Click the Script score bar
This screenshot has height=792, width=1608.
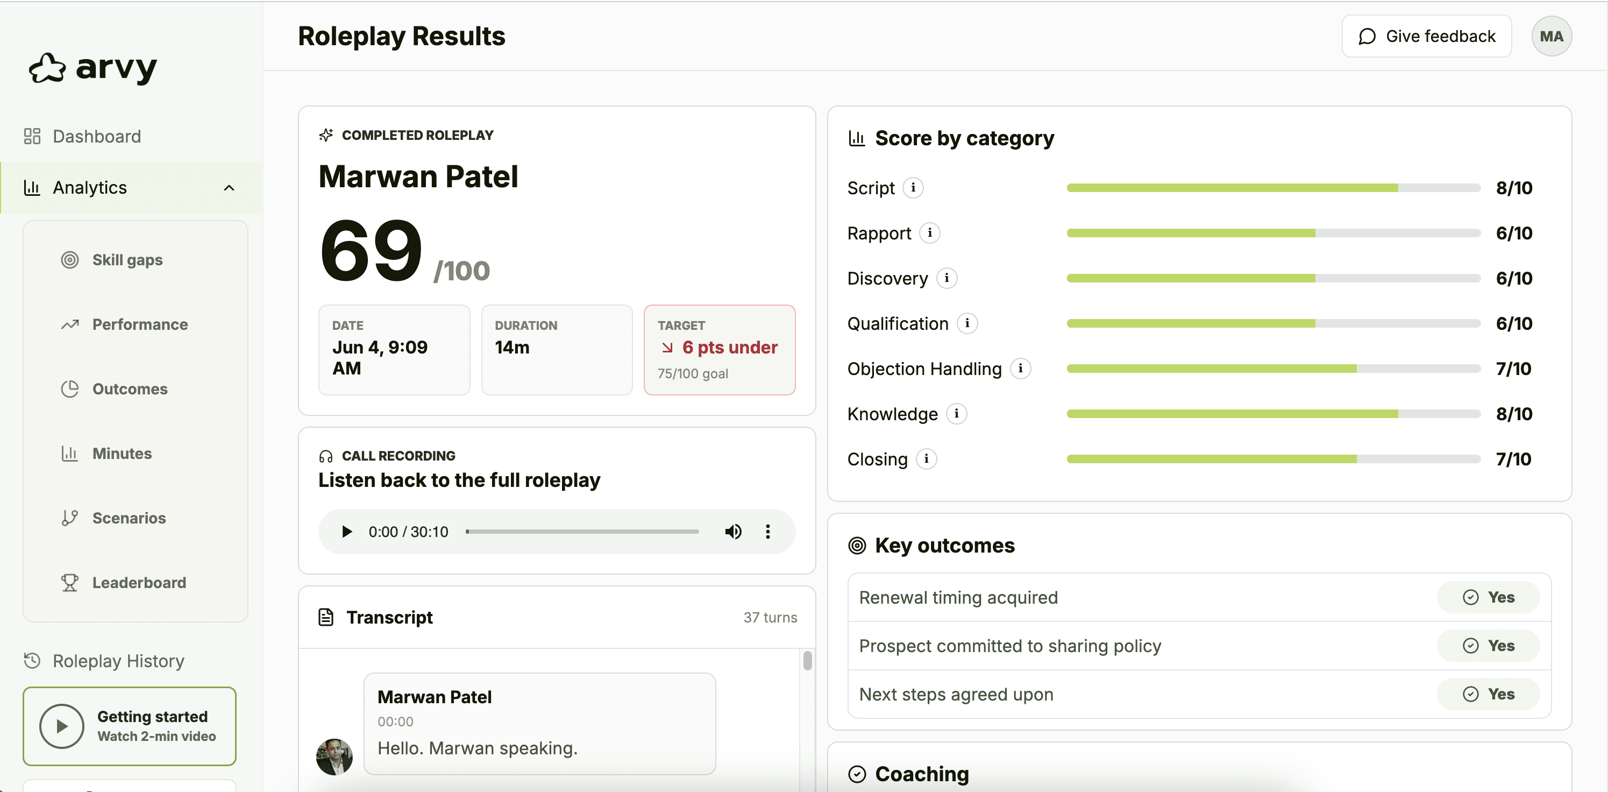[x=1273, y=188]
